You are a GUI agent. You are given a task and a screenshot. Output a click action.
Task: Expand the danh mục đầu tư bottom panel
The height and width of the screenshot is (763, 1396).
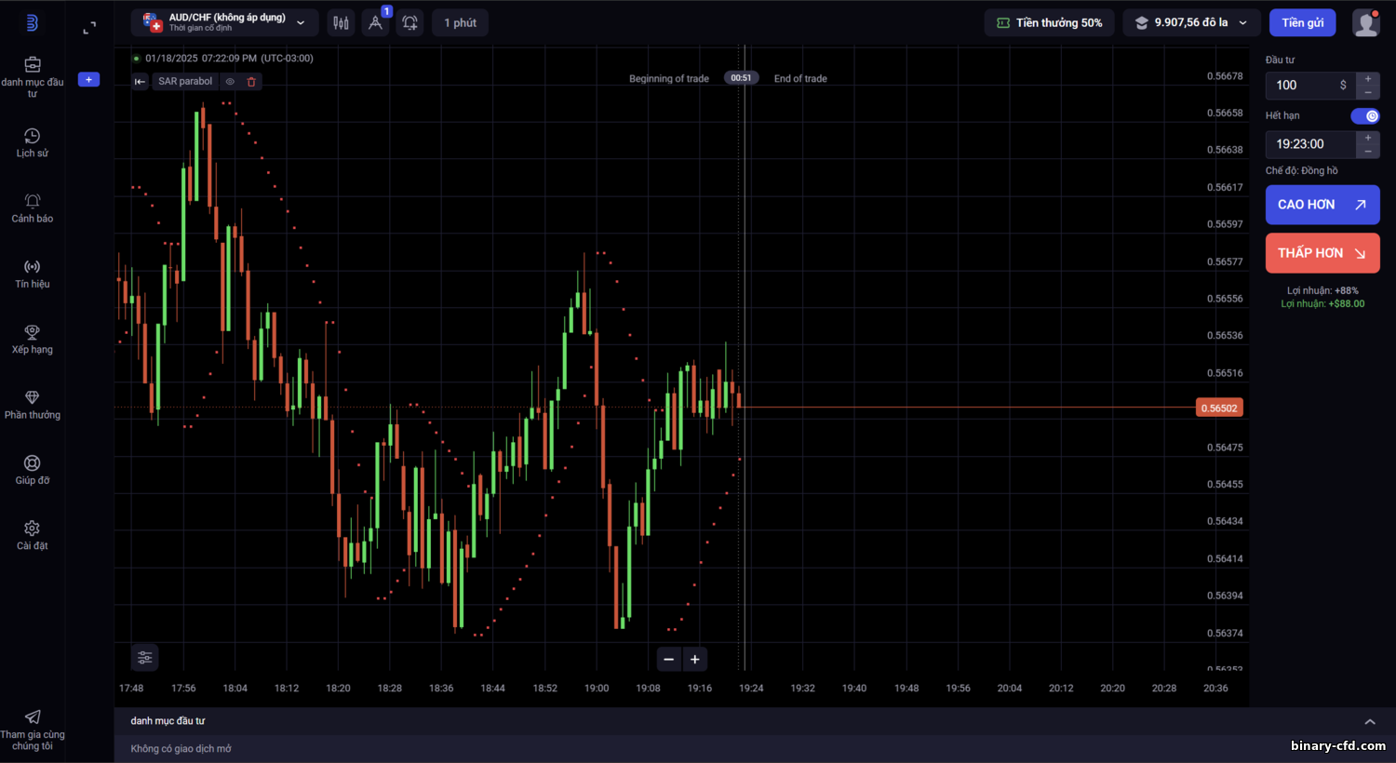1370,721
